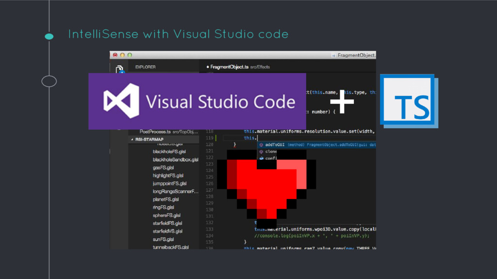Open planetFS.glsl file
The image size is (497, 279).
[x=166, y=199]
